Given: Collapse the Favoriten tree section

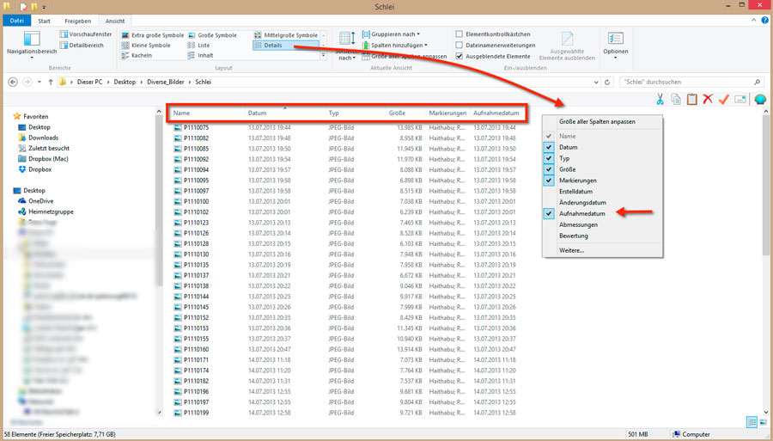Looking at the screenshot, I should pos(9,116).
